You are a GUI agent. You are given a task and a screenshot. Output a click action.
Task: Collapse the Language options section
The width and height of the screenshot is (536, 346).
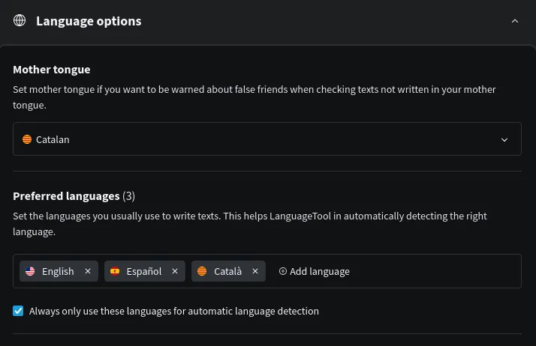pos(515,21)
